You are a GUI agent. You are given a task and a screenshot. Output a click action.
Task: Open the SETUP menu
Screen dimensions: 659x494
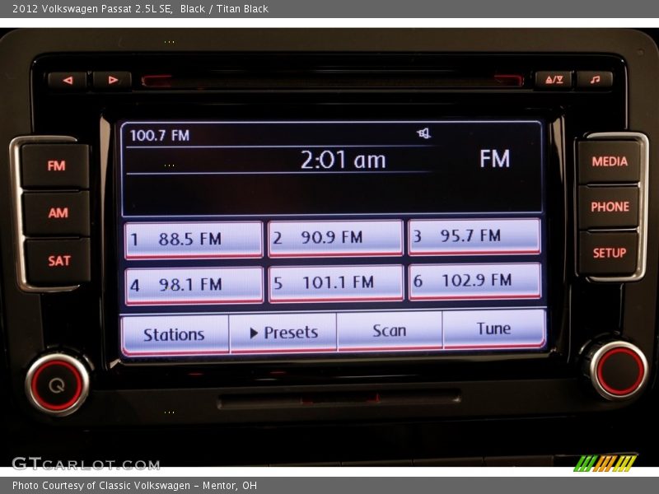pyautogui.click(x=610, y=254)
